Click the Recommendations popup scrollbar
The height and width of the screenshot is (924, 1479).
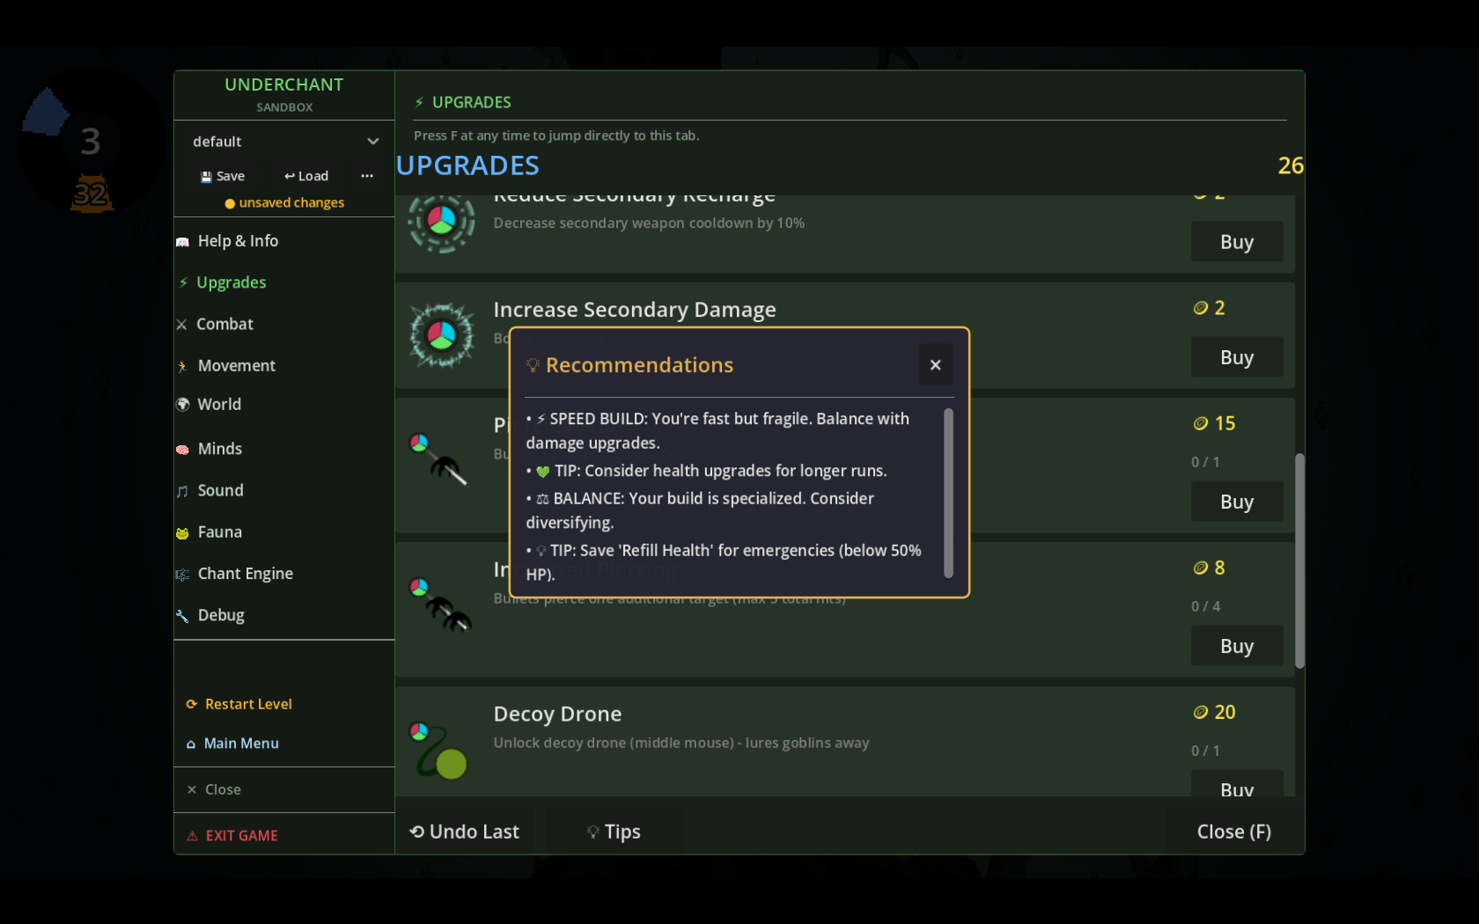(x=948, y=493)
